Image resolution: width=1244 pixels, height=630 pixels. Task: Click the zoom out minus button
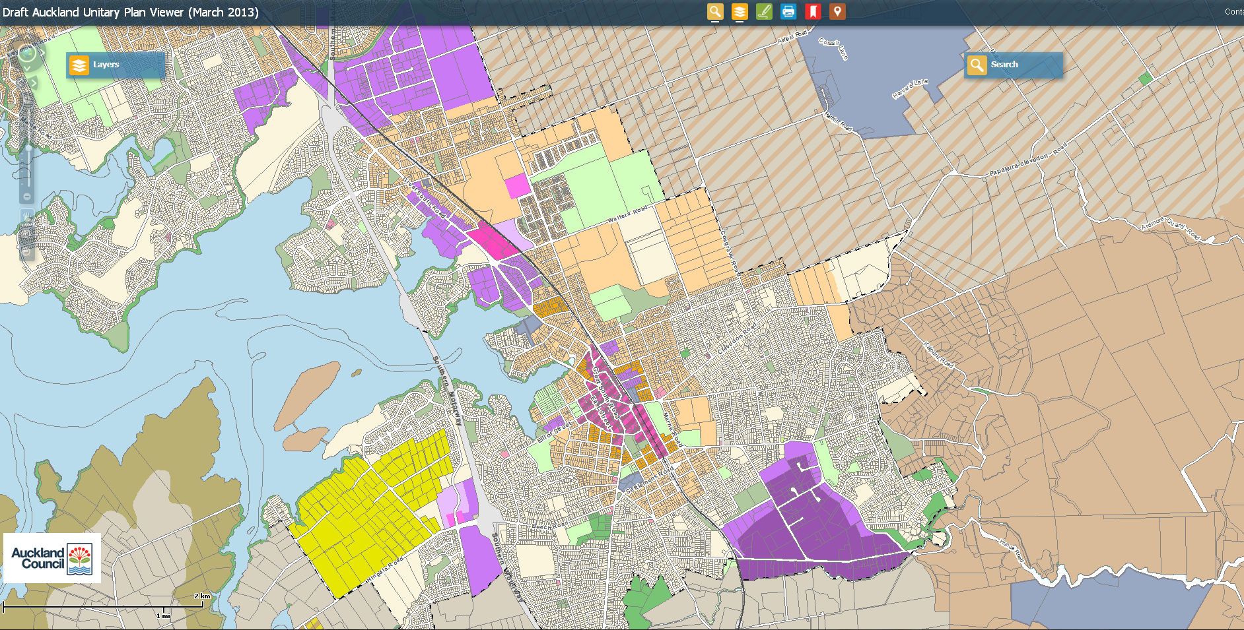point(27,197)
